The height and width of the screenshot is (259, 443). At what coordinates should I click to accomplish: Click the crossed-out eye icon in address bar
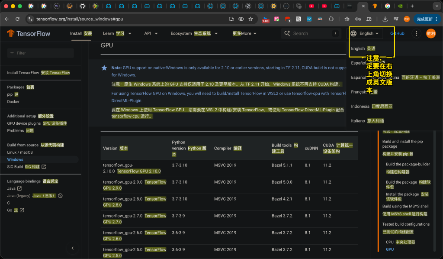click(x=241, y=19)
